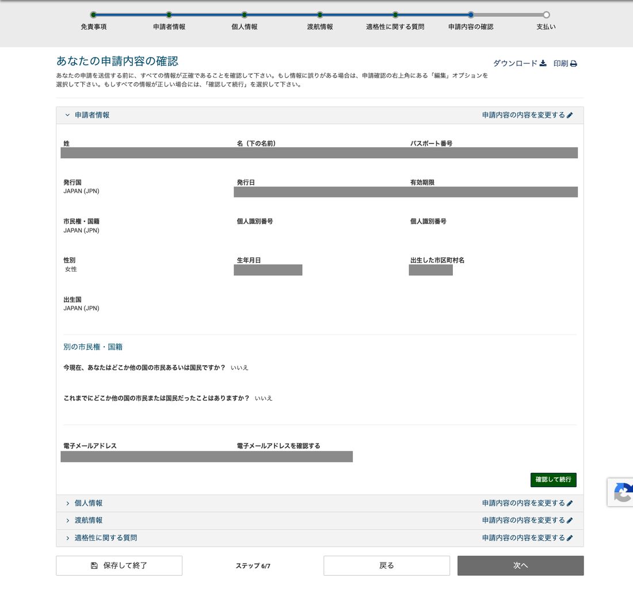The image size is (633, 596).
Task: Click the ステップ 6/7 indicator text
Action: tap(253, 566)
